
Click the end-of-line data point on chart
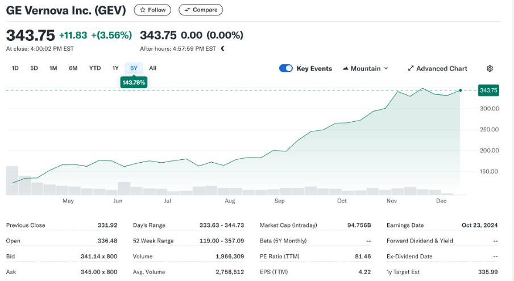point(460,90)
